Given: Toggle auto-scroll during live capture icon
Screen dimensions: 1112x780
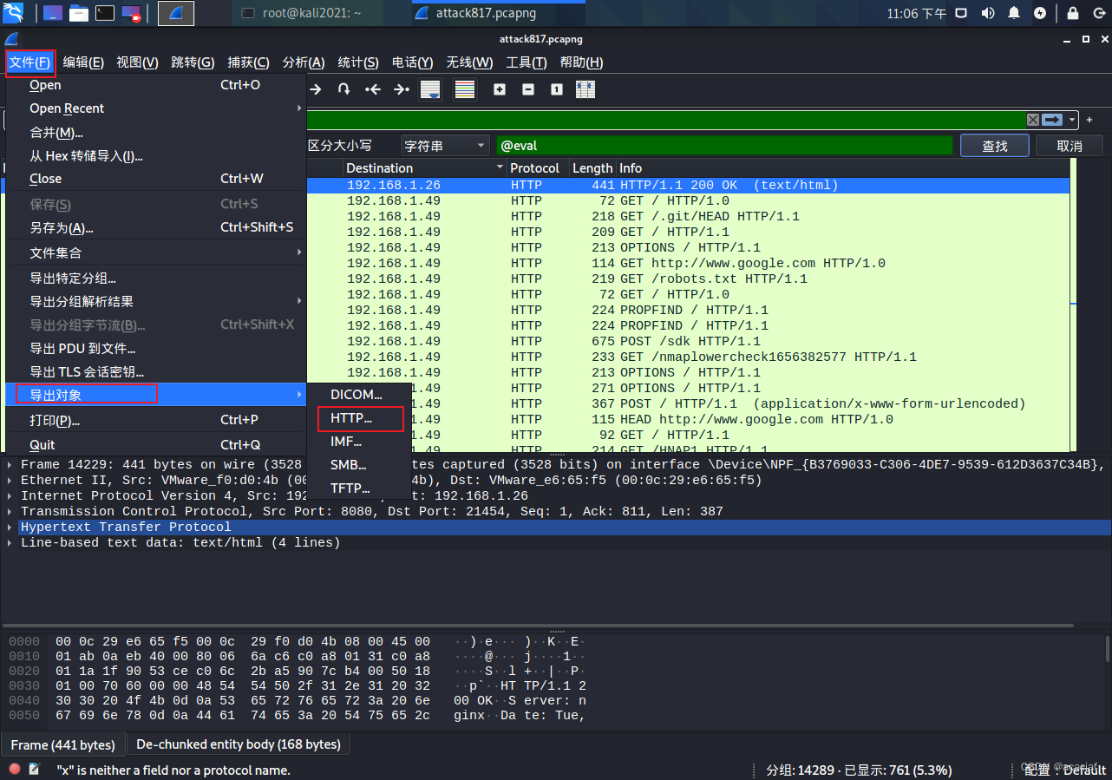Looking at the screenshot, I should tap(429, 89).
